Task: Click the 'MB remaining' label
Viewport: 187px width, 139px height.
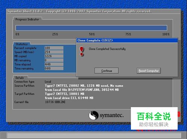Action: click(x=22, y=60)
